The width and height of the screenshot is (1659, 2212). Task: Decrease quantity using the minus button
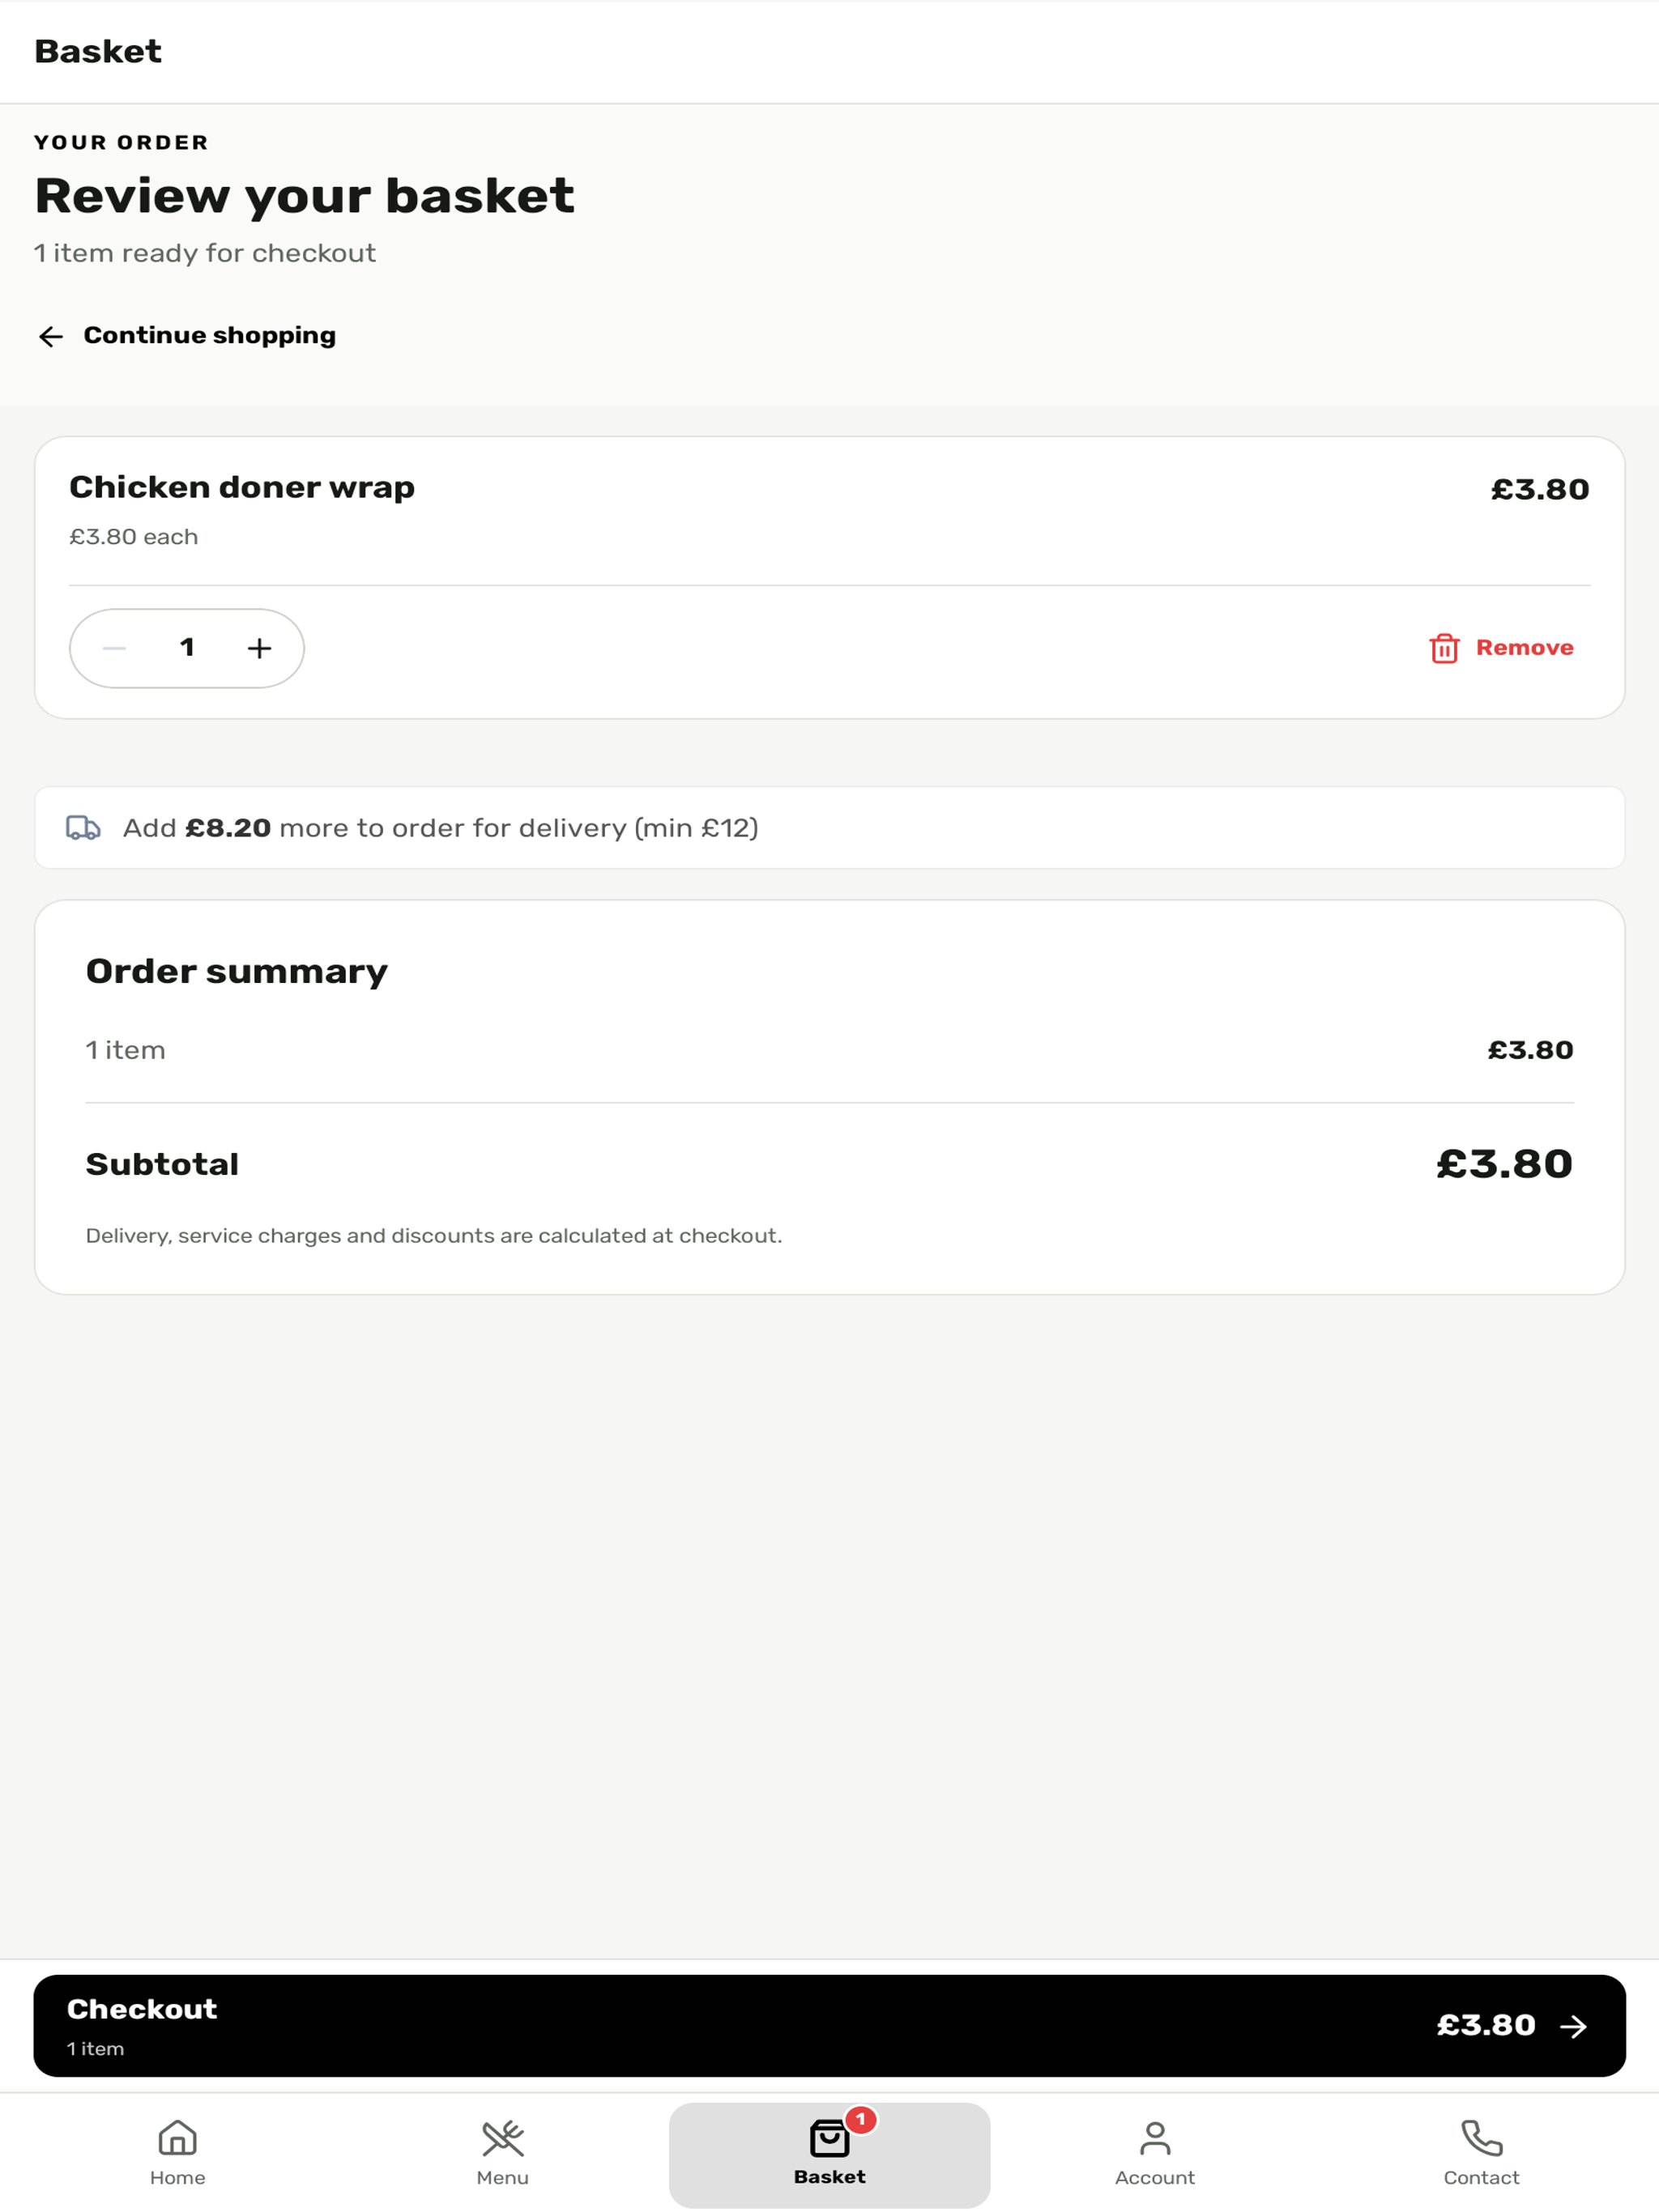pyautogui.click(x=114, y=648)
